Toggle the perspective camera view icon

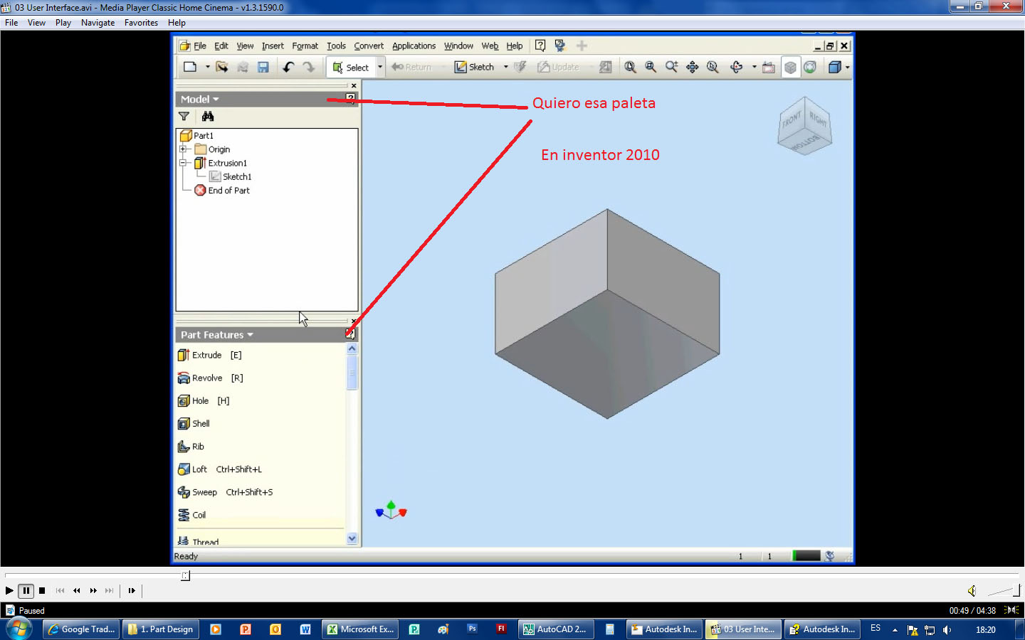click(810, 67)
